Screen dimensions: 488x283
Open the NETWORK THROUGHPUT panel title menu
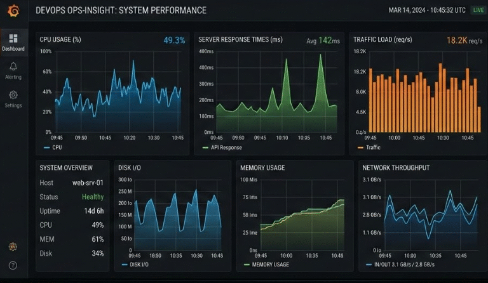pyautogui.click(x=396, y=168)
